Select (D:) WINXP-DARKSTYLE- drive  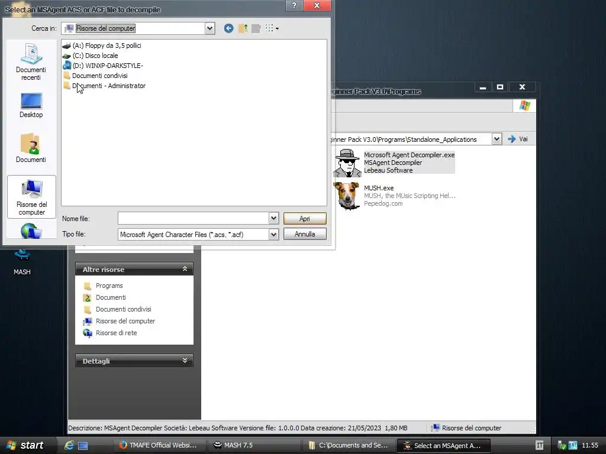(103, 66)
